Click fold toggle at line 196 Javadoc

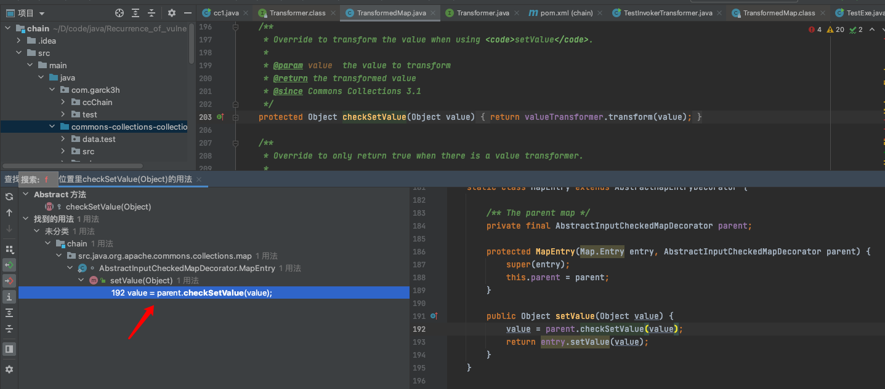pyautogui.click(x=235, y=27)
